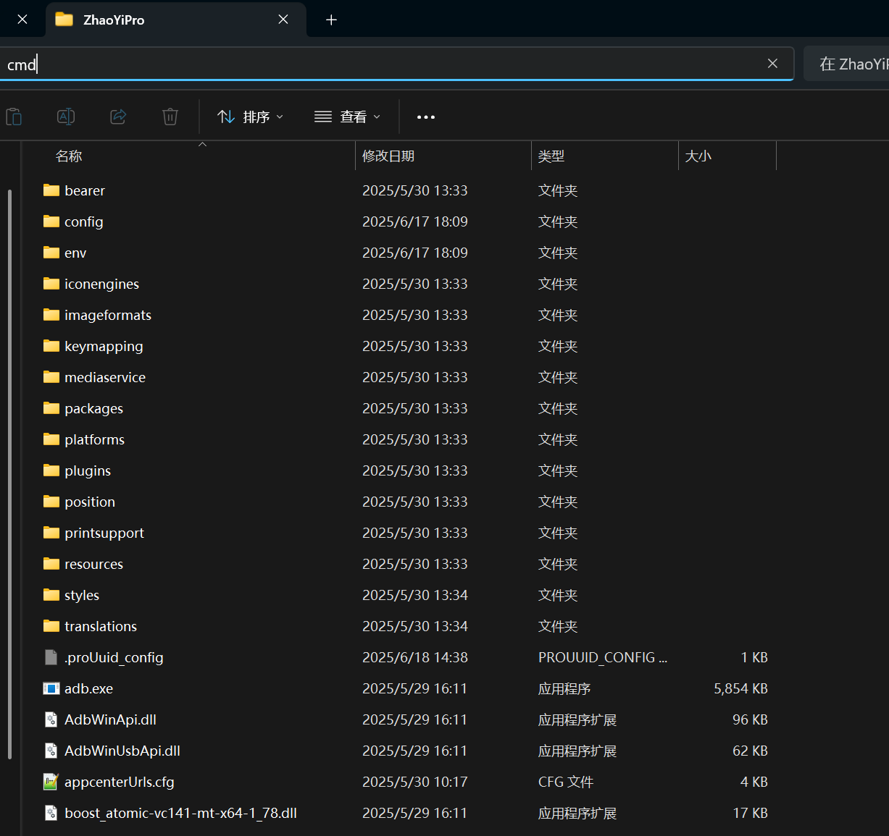The width and height of the screenshot is (889, 836).
Task: Select the boost_atomic-vc141-mt-x64-1_78.dll file icon
Action: pyautogui.click(x=51, y=813)
